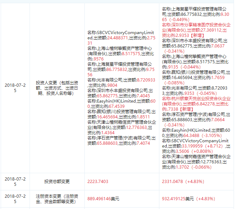Click the date in the 注册资本变更 row
The width and height of the screenshot is (235, 209).
point(15,199)
